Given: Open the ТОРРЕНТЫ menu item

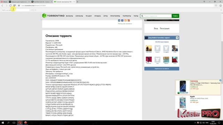Looking at the screenshot, I should [x=127, y=16].
